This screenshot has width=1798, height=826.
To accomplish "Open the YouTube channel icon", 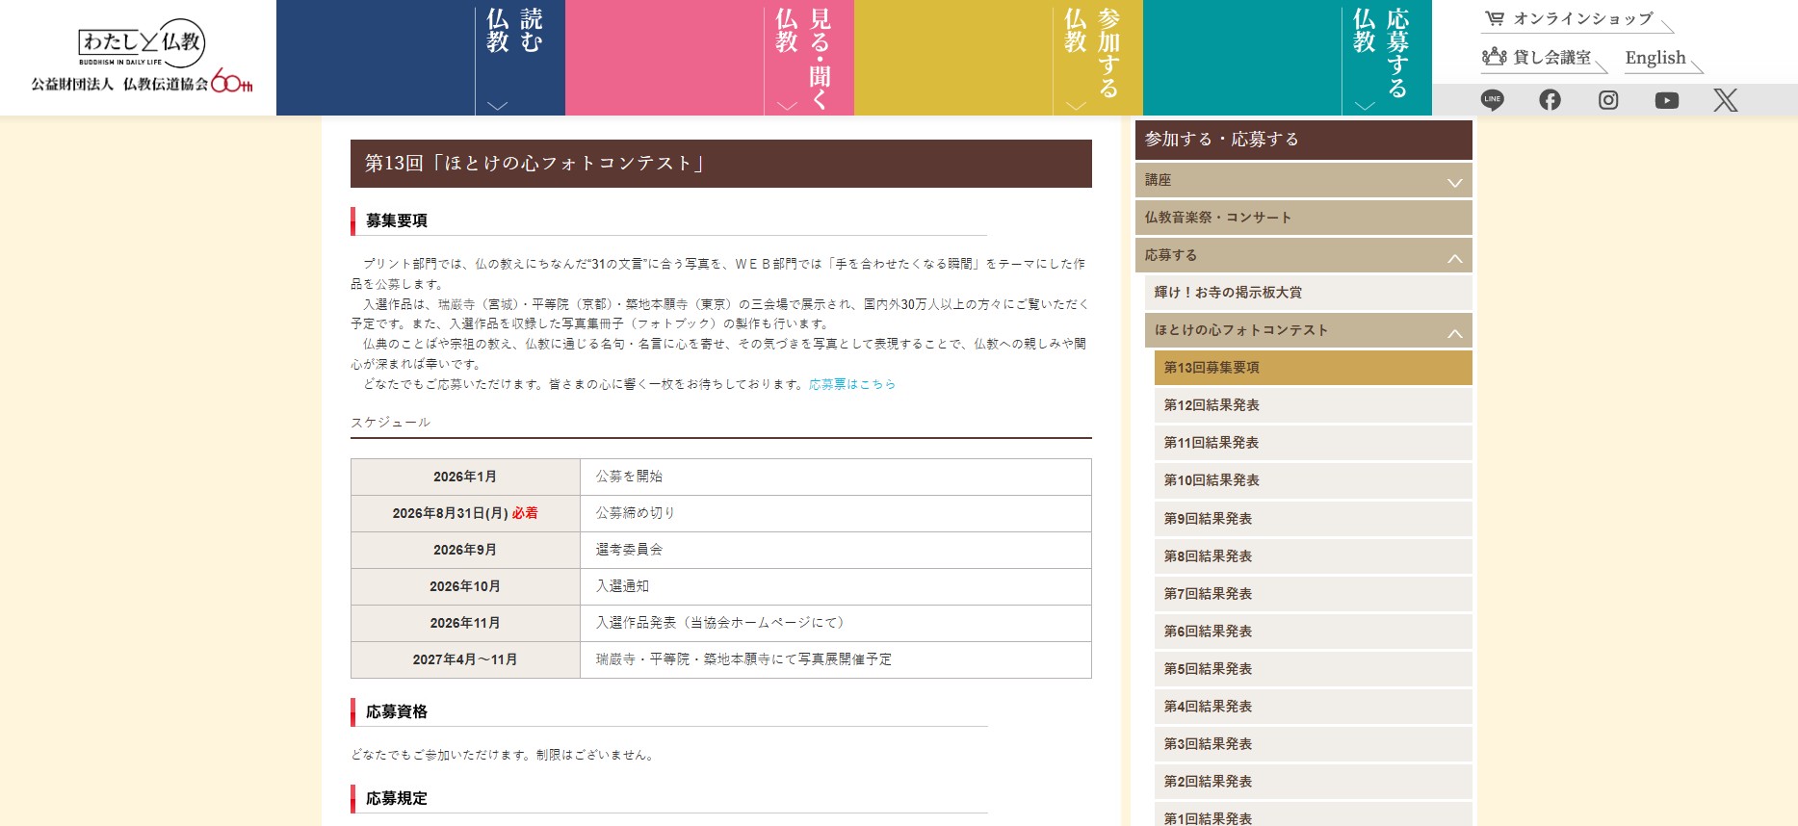I will click(x=1666, y=100).
